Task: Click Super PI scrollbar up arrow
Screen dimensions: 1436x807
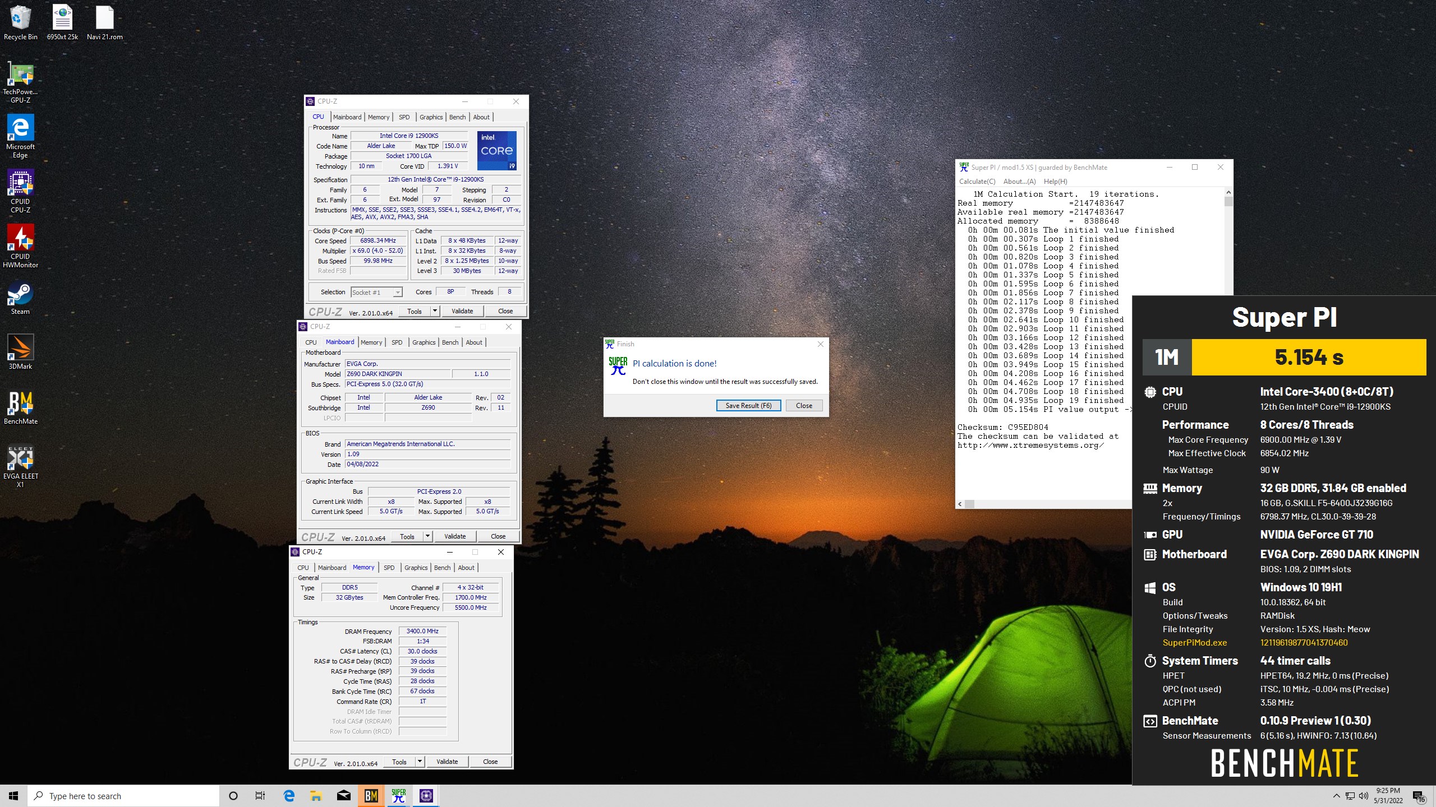Action: (x=1228, y=192)
